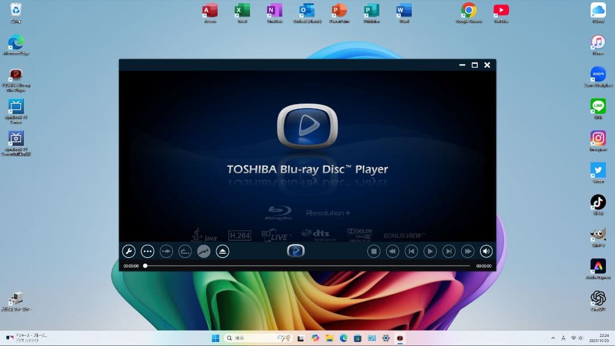
Task: Open Google Chrome from the desktop
Action: (x=468, y=11)
